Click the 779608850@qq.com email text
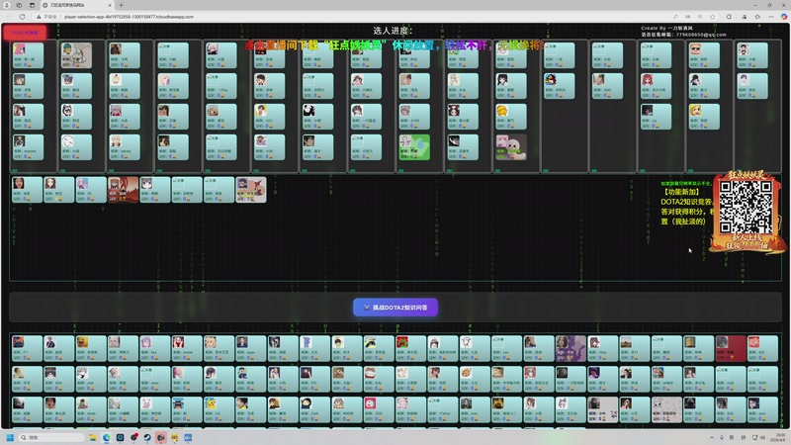This screenshot has height=445, width=791. click(x=701, y=35)
